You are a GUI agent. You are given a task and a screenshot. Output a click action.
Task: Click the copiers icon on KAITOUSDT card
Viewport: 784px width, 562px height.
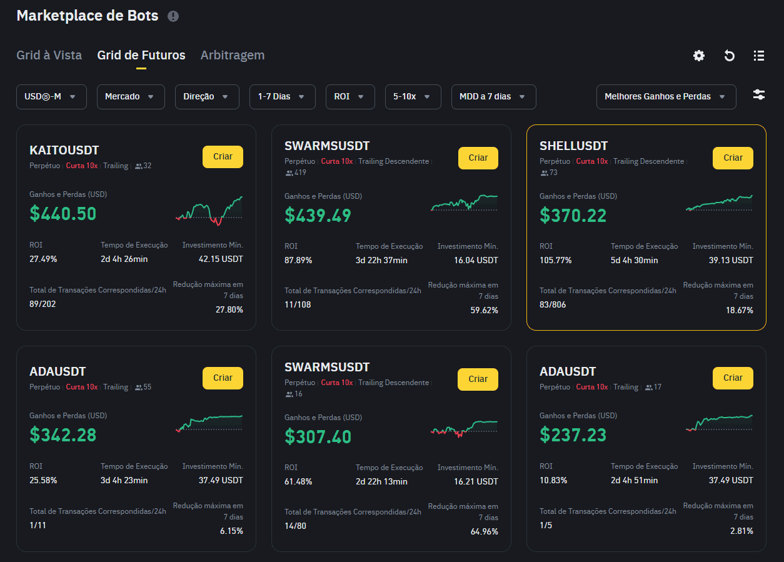click(138, 166)
